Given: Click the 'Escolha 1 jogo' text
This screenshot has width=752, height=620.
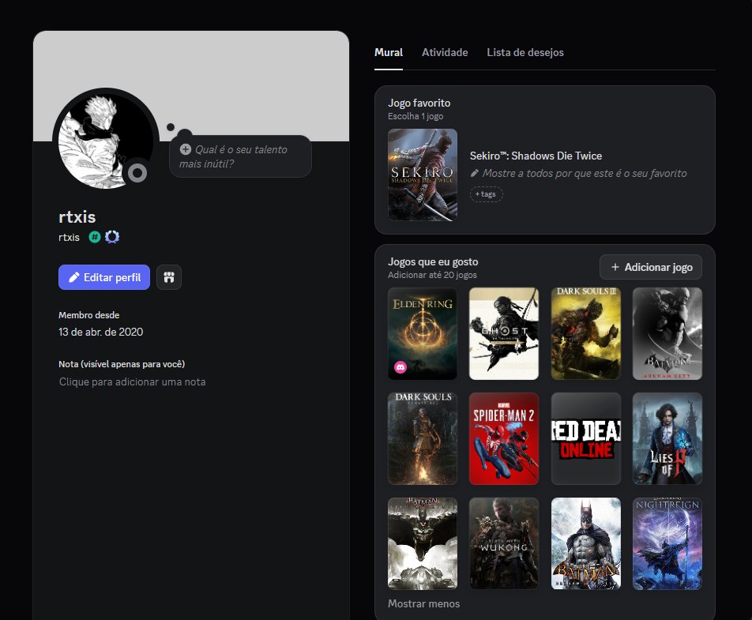Looking at the screenshot, I should 415,116.
